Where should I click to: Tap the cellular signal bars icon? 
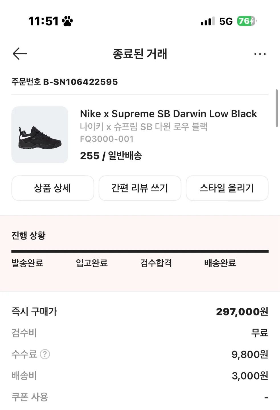click(x=207, y=21)
